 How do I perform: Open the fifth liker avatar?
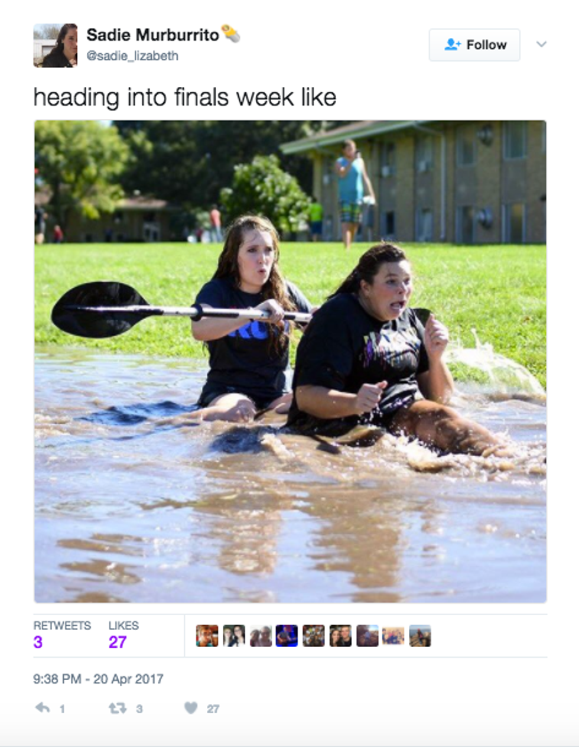point(314,636)
